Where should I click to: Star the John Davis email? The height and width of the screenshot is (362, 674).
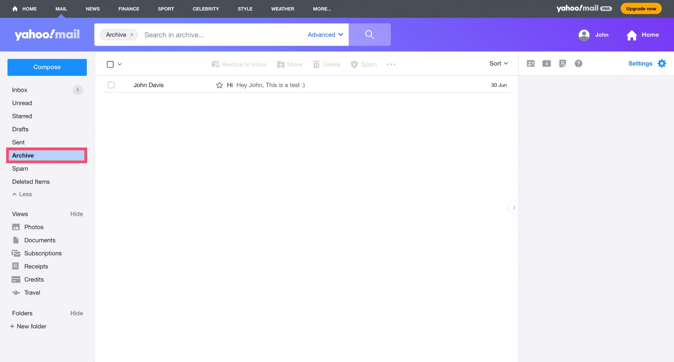219,85
